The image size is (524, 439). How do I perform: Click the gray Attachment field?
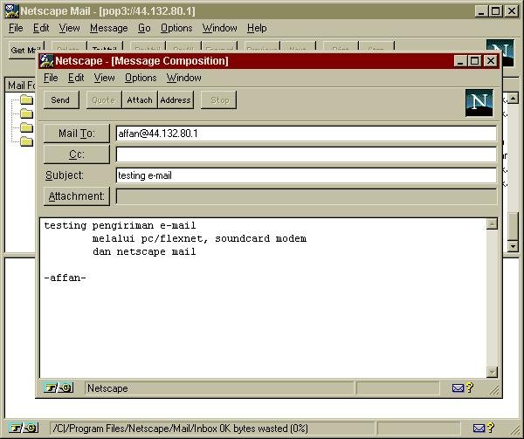coord(306,196)
